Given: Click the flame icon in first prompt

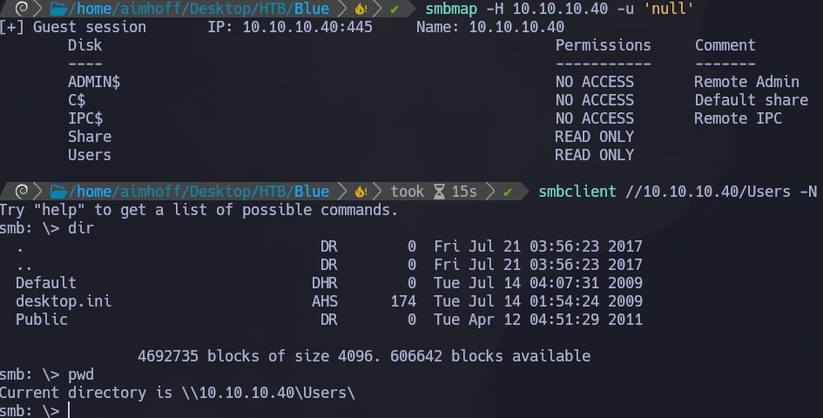Looking at the screenshot, I should coord(361,9).
